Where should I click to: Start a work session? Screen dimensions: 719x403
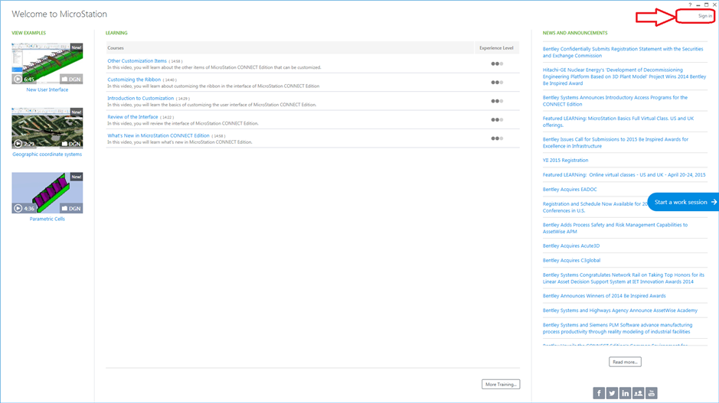point(683,202)
